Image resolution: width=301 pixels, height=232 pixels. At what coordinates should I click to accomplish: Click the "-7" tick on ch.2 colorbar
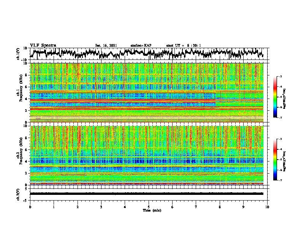point(280,180)
